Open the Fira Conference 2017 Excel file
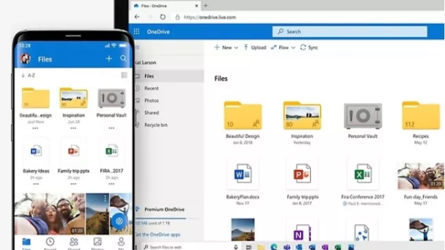Viewport: 445px width, 250px height. click(363, 173)
